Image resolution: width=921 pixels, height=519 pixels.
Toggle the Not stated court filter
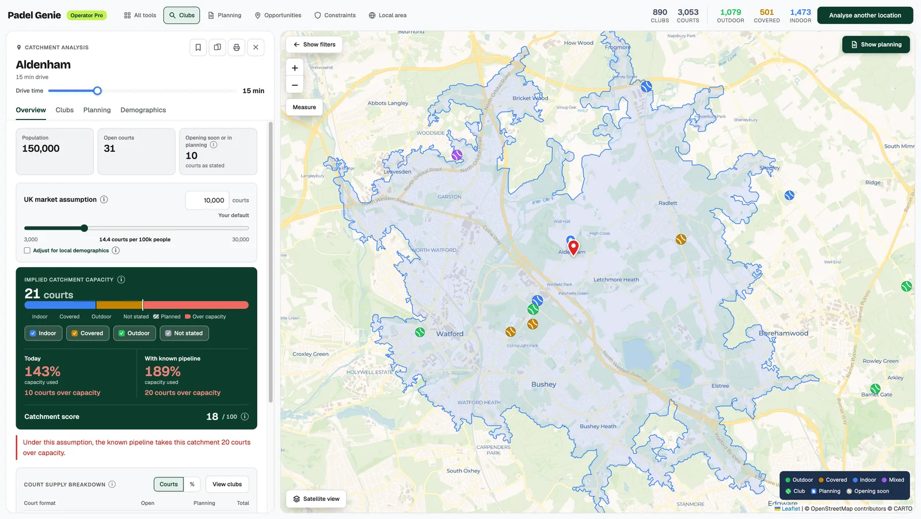(184, 333)
